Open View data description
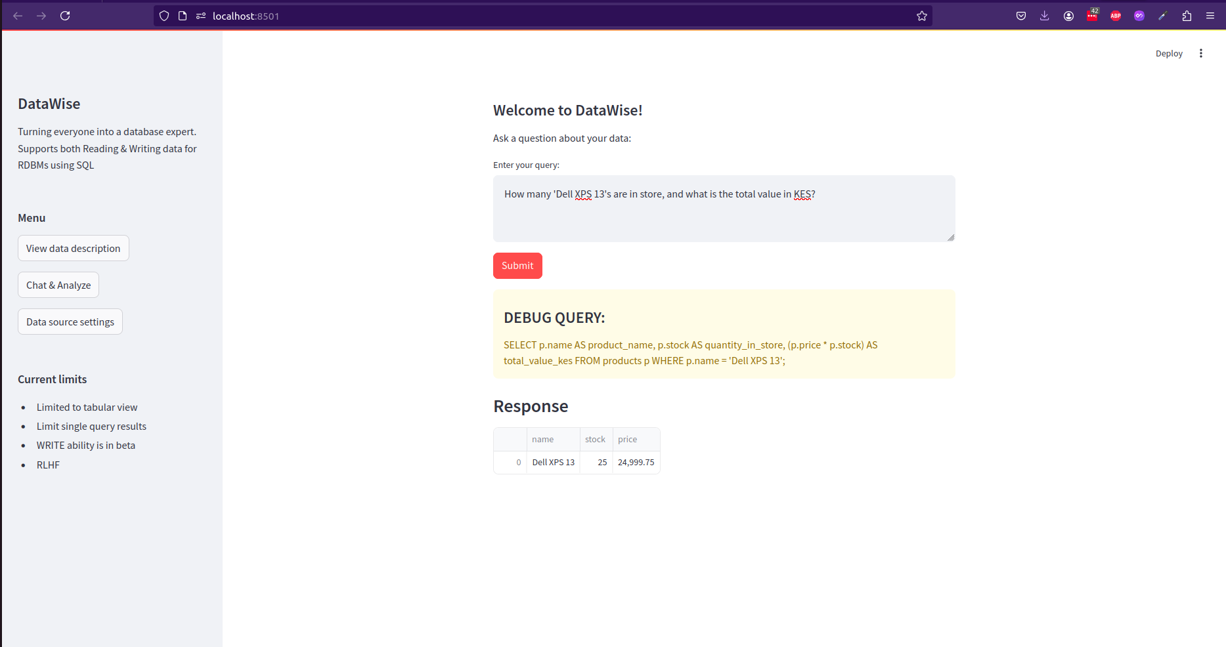The image size is (1226, 647). click(x=73, y=248)
